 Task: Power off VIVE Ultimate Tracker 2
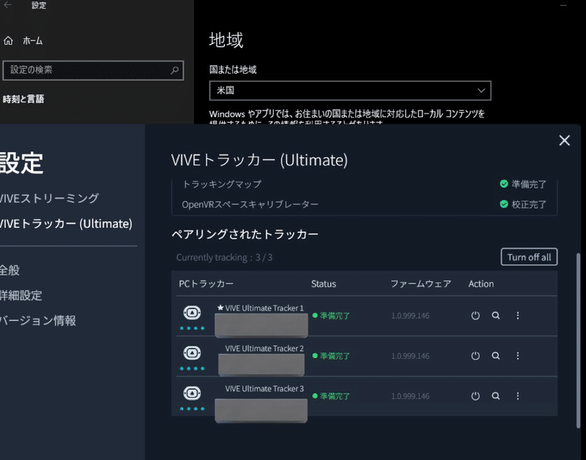(x=475, y=356)
